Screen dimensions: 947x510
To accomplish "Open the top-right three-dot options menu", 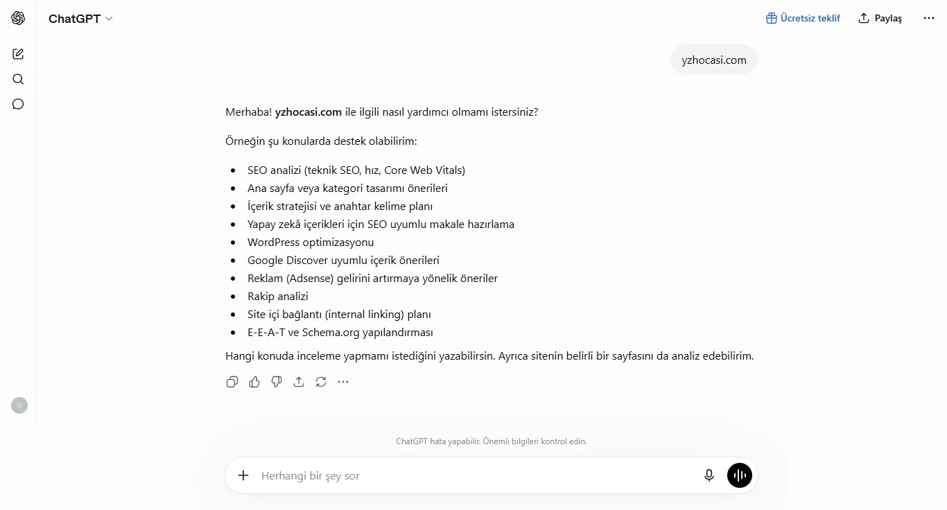I will (929, 19).
